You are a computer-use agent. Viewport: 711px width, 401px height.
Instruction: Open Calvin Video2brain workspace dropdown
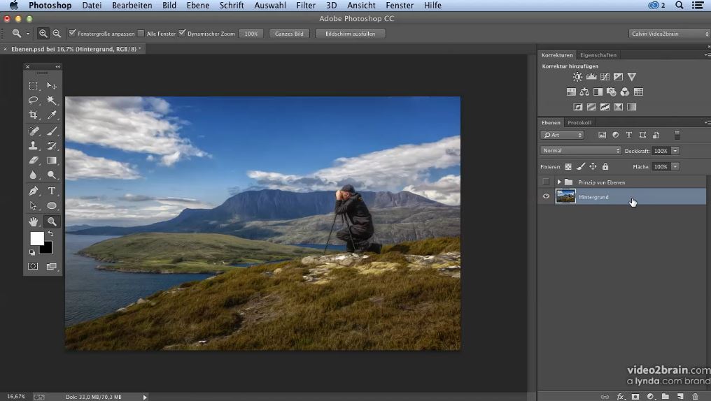coord(669,34)
